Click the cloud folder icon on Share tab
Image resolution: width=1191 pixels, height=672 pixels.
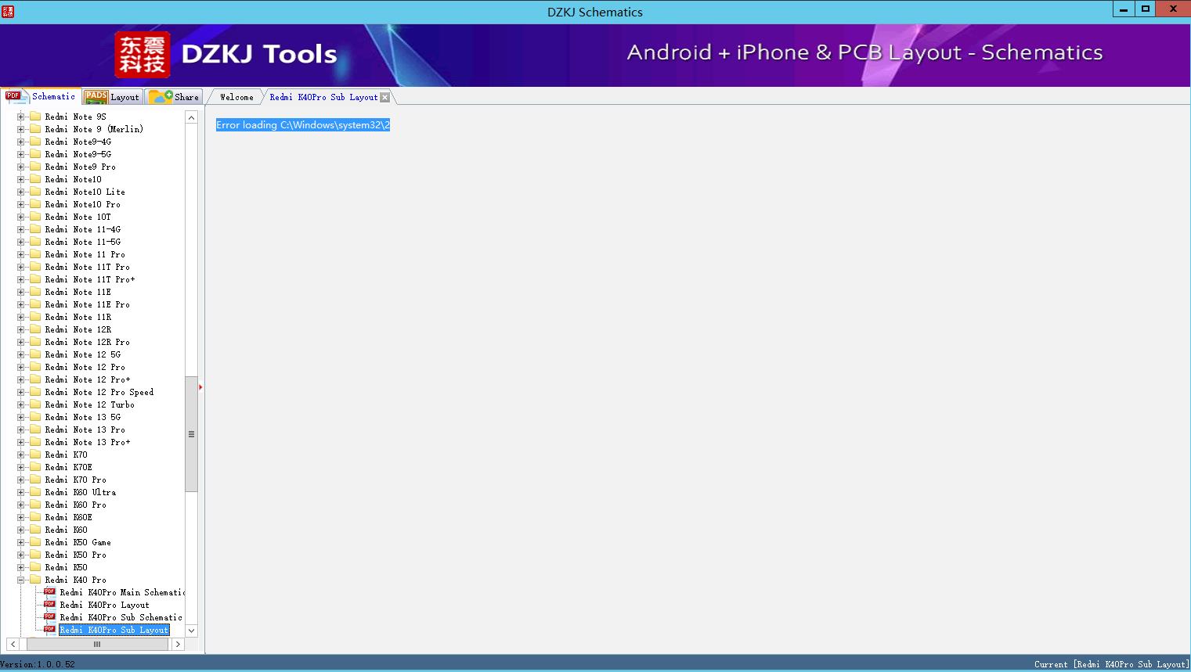coord(161,97)
